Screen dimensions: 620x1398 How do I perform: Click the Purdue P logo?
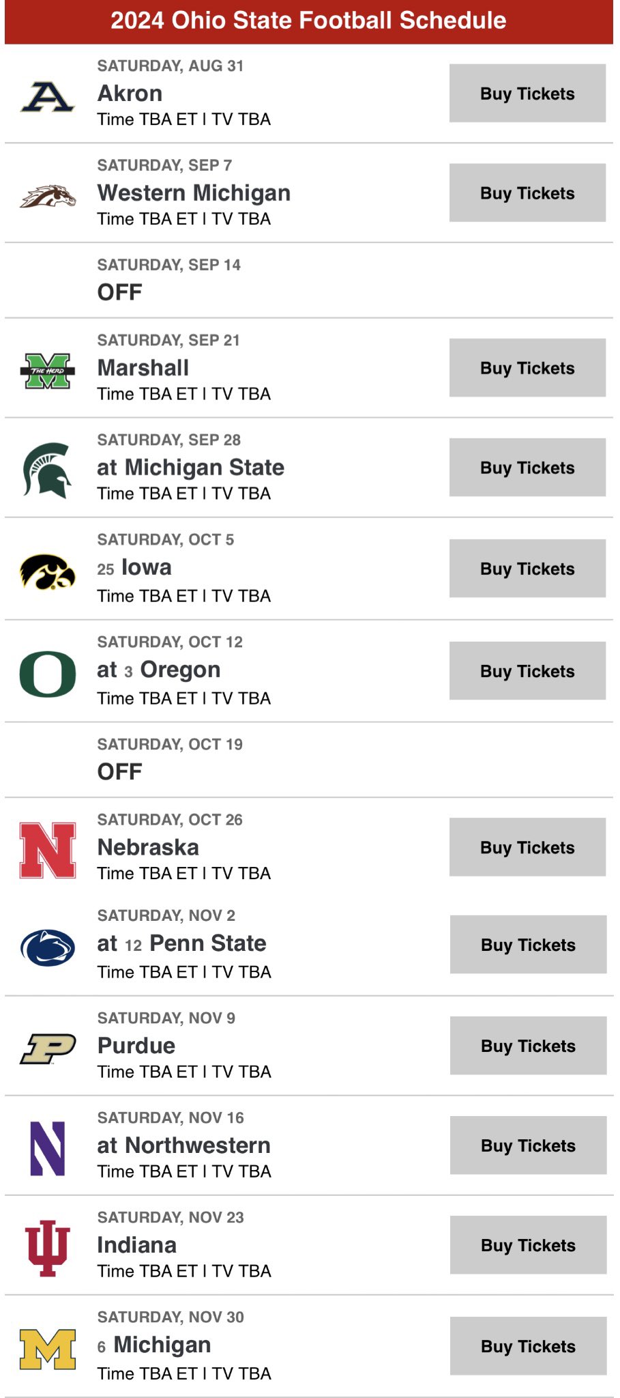[x=47, y=1048]
